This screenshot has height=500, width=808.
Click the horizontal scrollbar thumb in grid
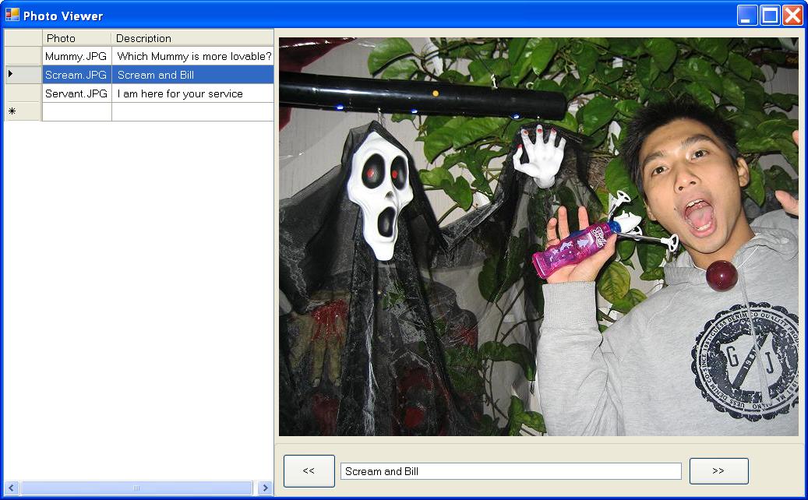(x=136, y=488)
